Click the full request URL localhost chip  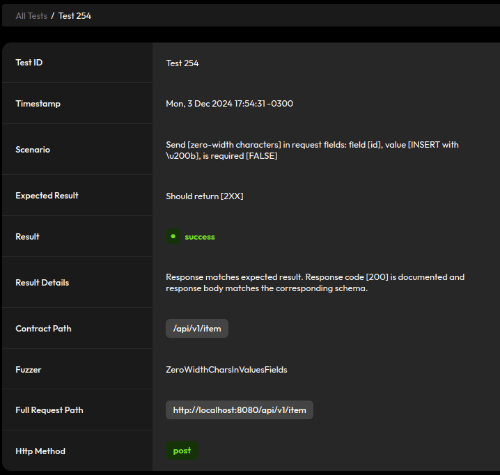click(240, 410)
